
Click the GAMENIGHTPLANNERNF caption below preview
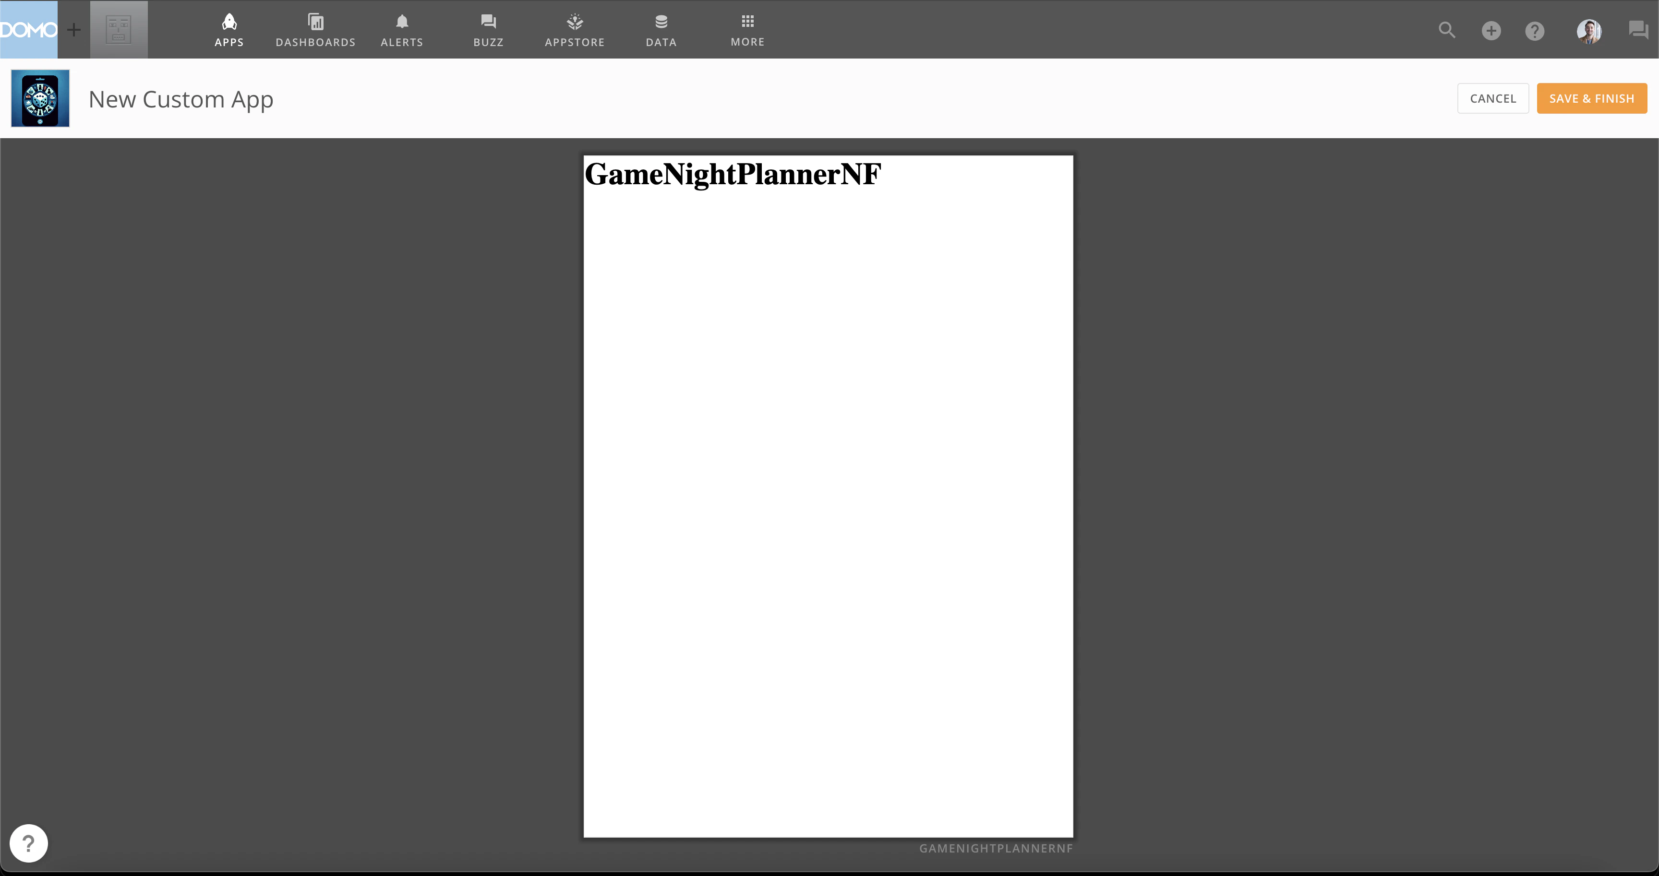pos(996,848)
